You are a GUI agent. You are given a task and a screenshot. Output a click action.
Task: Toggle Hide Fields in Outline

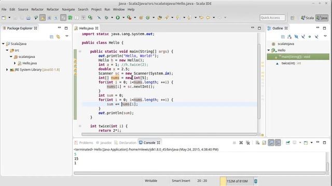tap(296, 37)
